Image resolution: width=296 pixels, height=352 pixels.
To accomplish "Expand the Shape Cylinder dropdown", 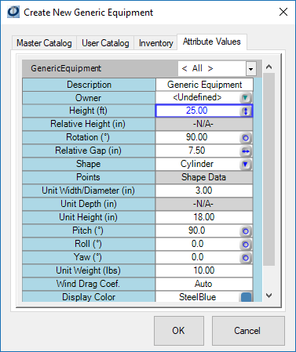I will pyautogui.click(x=246, y=165).
